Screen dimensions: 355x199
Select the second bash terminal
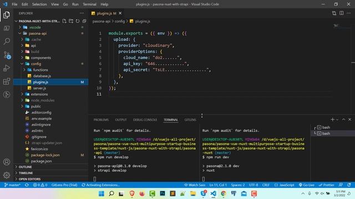pos(333,133)
